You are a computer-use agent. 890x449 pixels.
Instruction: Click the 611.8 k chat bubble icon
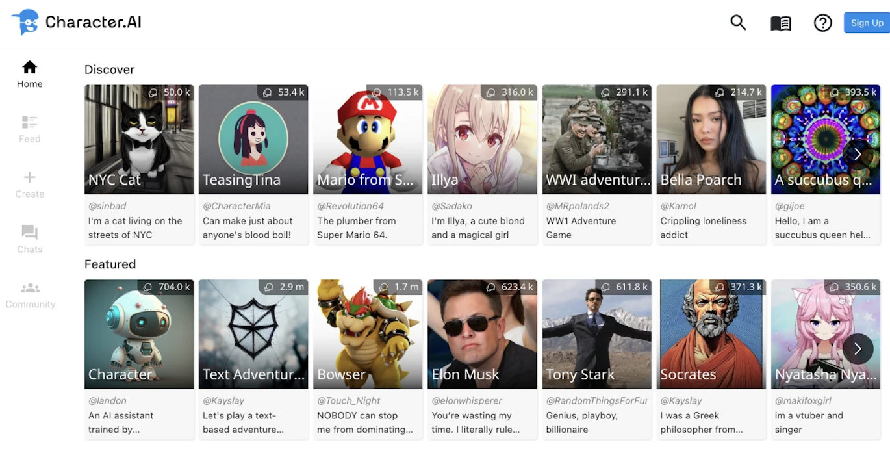pos(605,287)
